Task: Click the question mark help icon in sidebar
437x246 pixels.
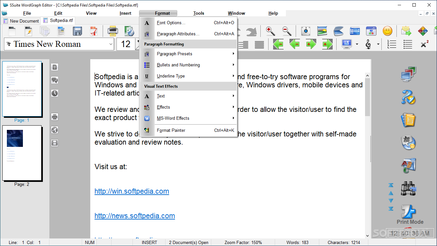Action: pos(408,97)
